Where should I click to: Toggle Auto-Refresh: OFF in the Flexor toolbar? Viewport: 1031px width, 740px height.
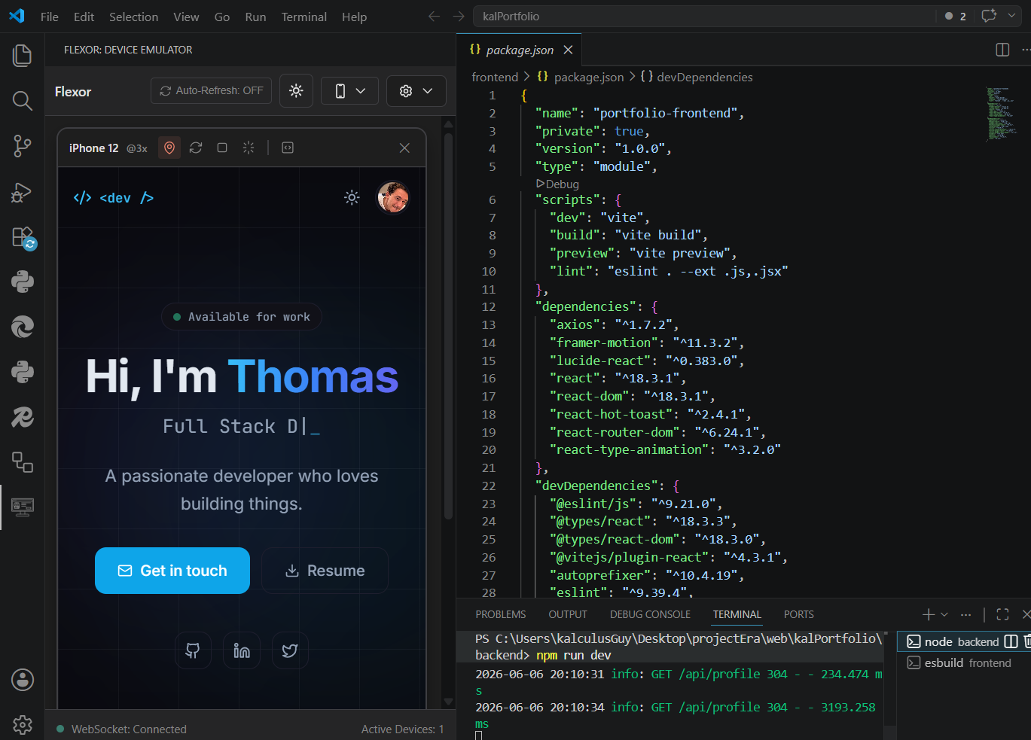click(211, 91)
